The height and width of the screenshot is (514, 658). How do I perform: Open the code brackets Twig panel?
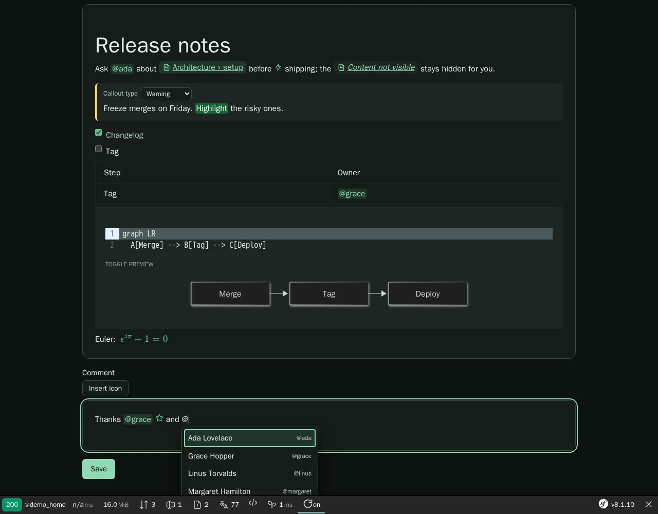coord(253,504)
